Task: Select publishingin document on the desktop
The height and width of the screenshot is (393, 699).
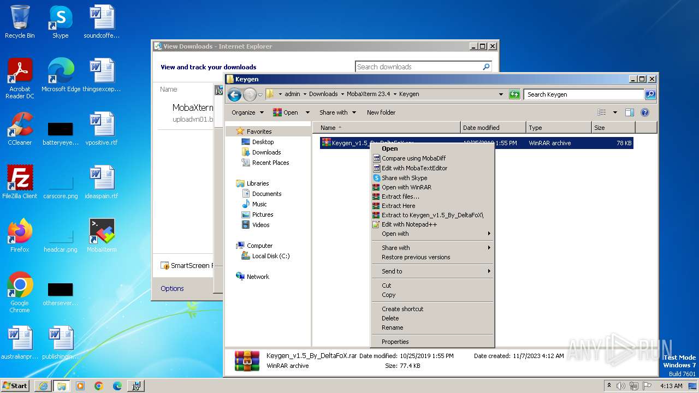Action: 61,343
